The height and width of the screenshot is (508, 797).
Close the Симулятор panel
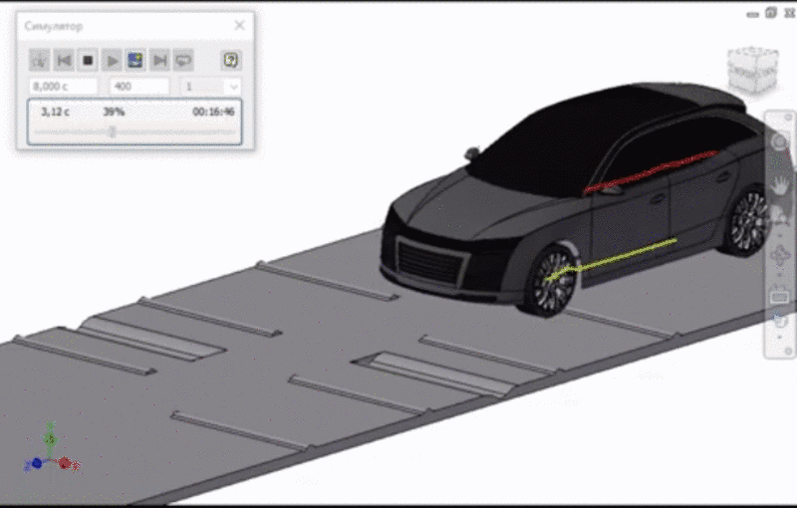click(x=239, y=25)
